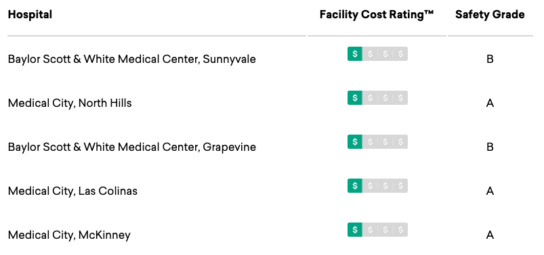Click safety grade A for McKinney

coord(490,235)
